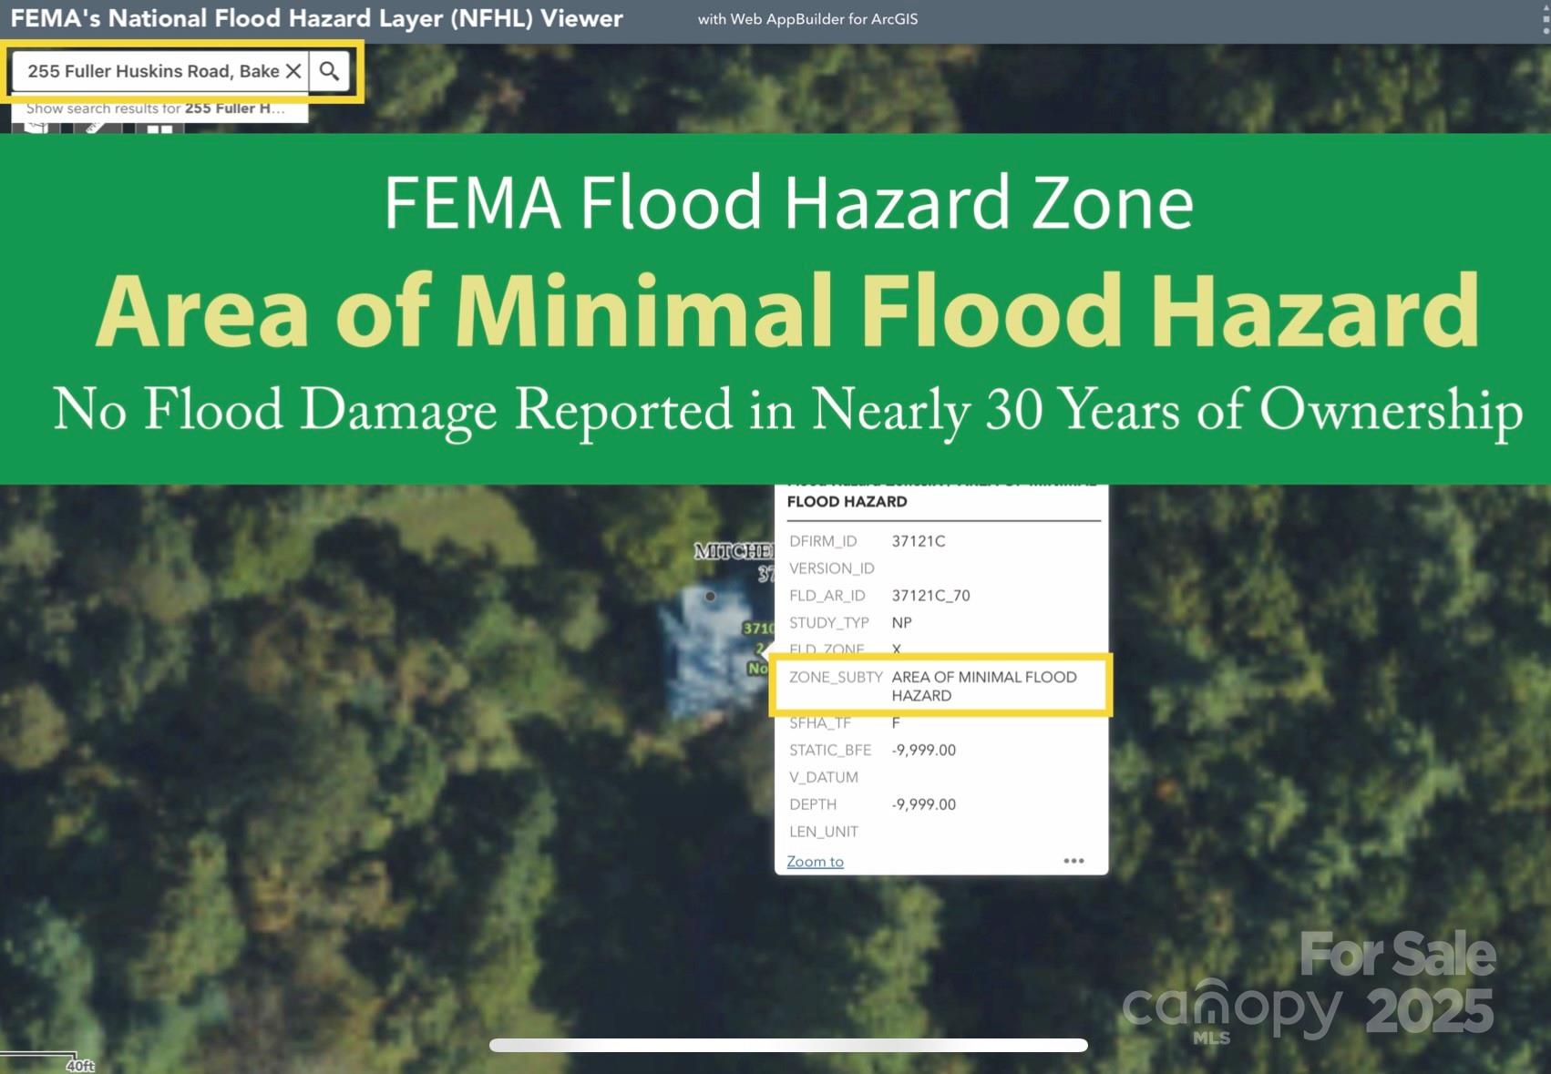Screen dimensions: 1551x1074
Task: Select 'AREA OF MINIMAL FLOOD HAZARD' zone subtype value
Action: coord(984,686)
